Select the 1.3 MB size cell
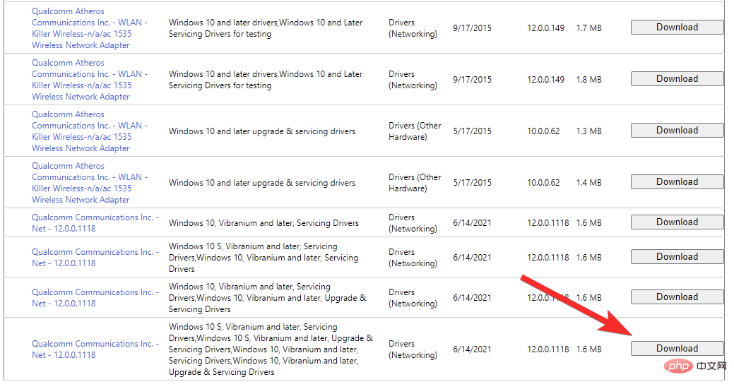The height and width of the screenshot is (389, 734). coord(589,131)
